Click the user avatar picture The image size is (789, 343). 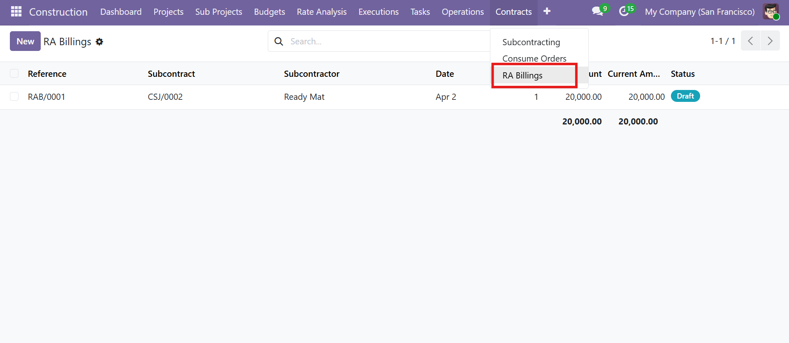tap(770, 12)
